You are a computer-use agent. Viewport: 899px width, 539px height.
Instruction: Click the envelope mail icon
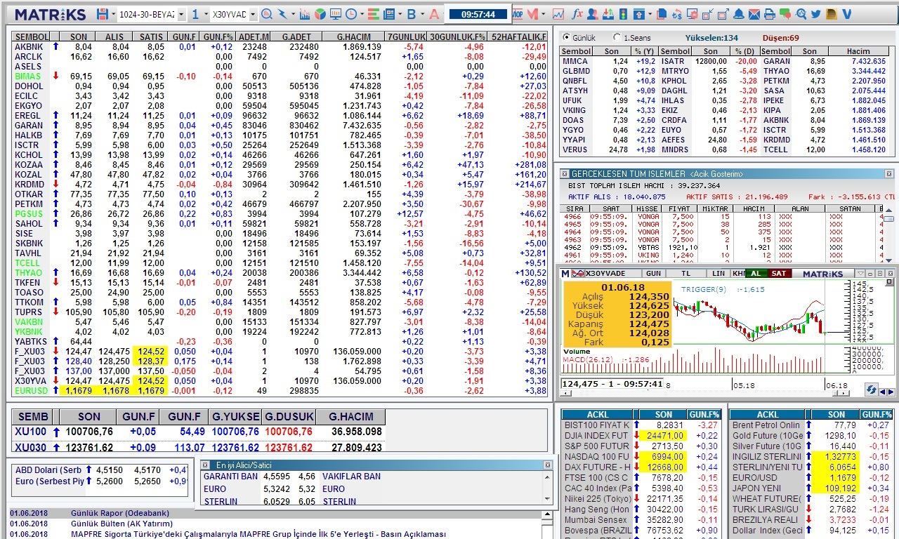[x=754, y=14]
